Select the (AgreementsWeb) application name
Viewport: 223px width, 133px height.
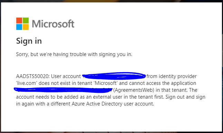[x=134, y=90]
